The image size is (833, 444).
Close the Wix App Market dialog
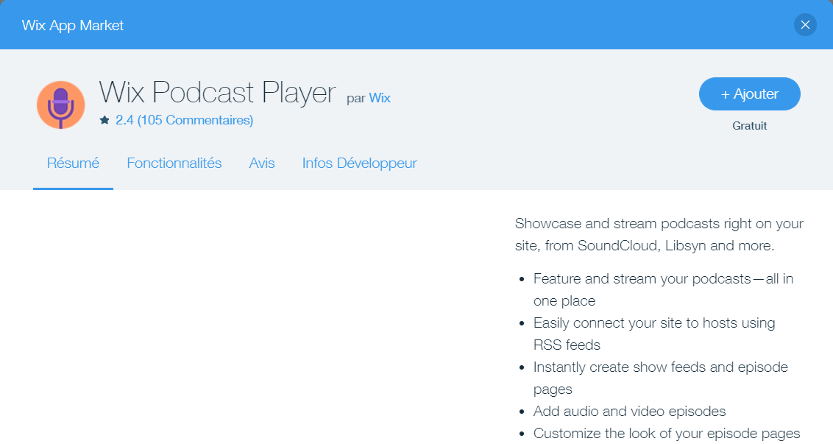805,25
